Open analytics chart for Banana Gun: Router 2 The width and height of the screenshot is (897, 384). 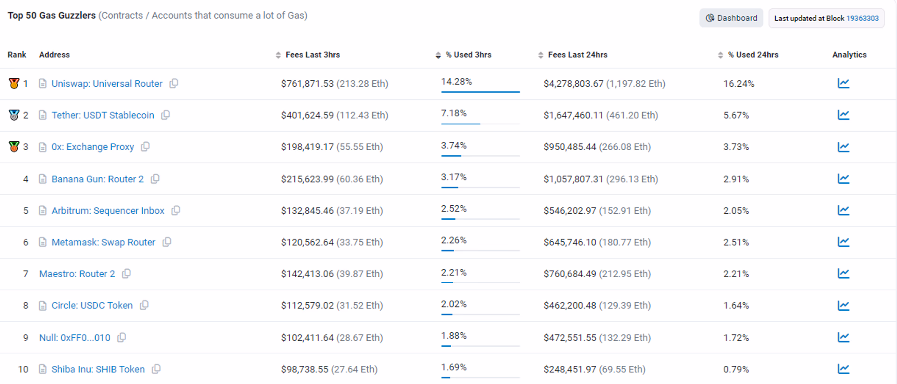pos(843,179)
